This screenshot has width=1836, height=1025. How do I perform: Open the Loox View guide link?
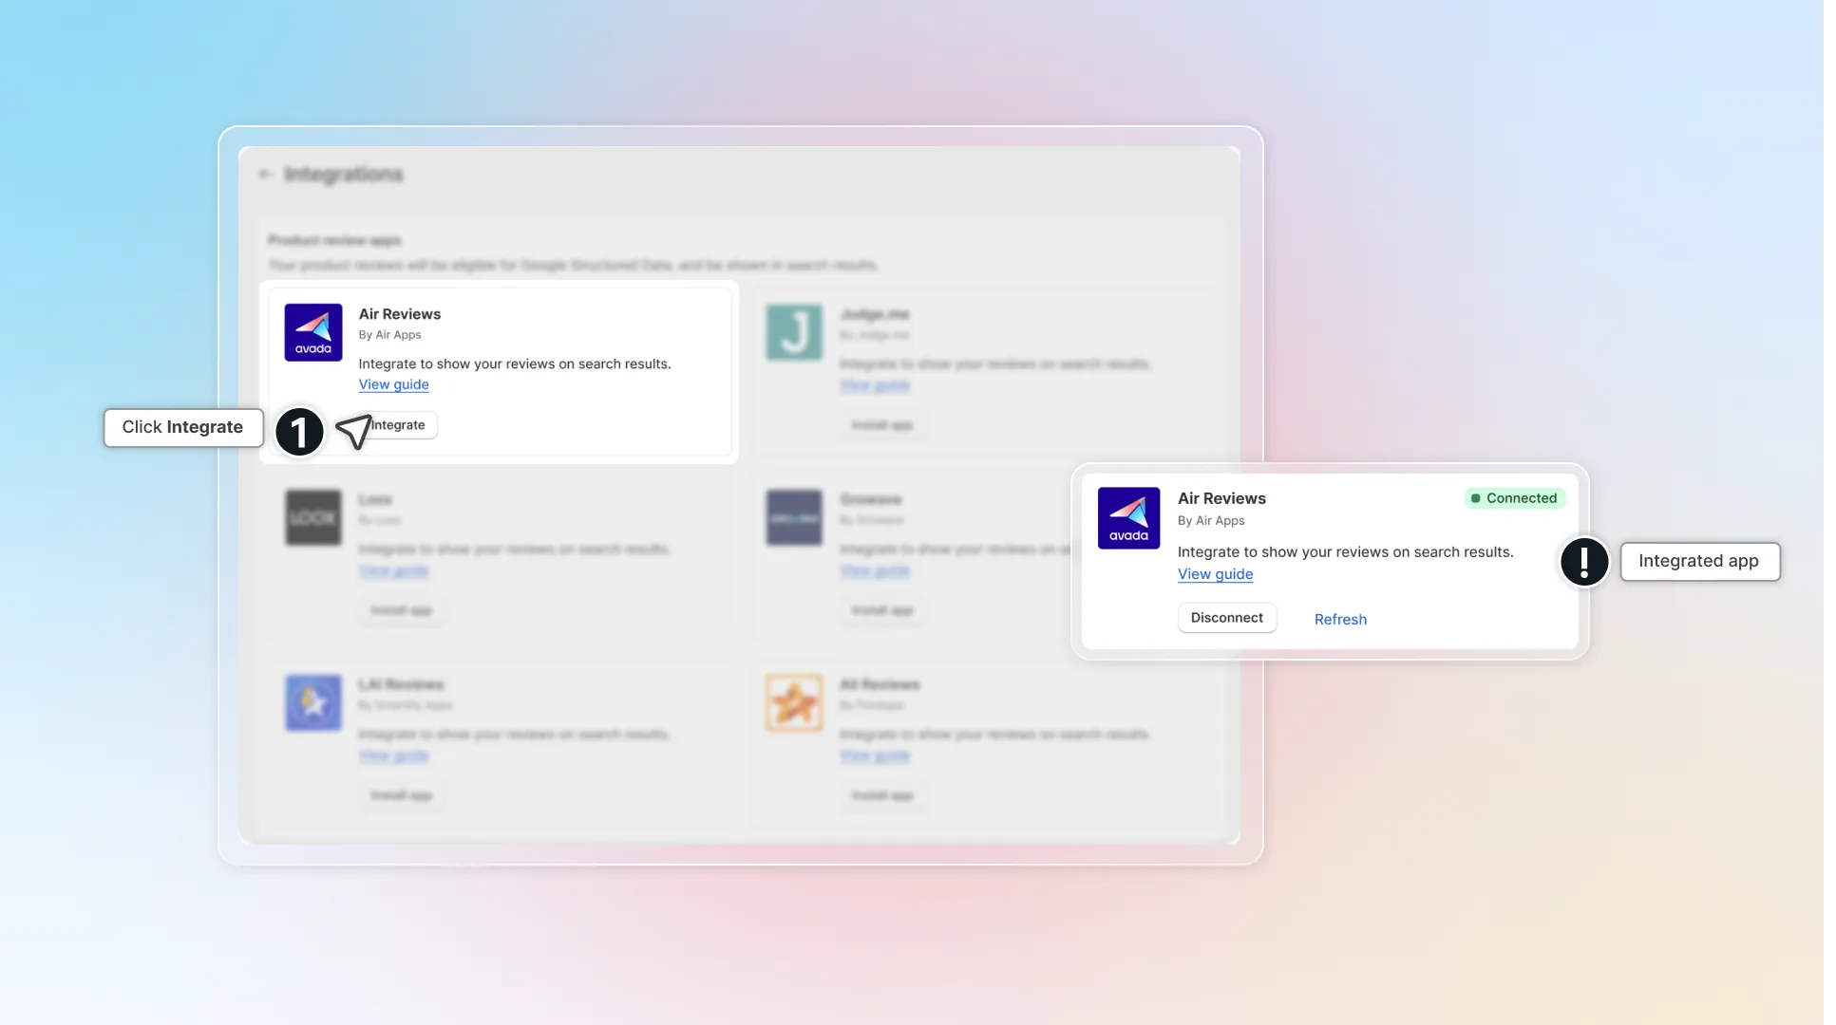[x=393, y=570]
